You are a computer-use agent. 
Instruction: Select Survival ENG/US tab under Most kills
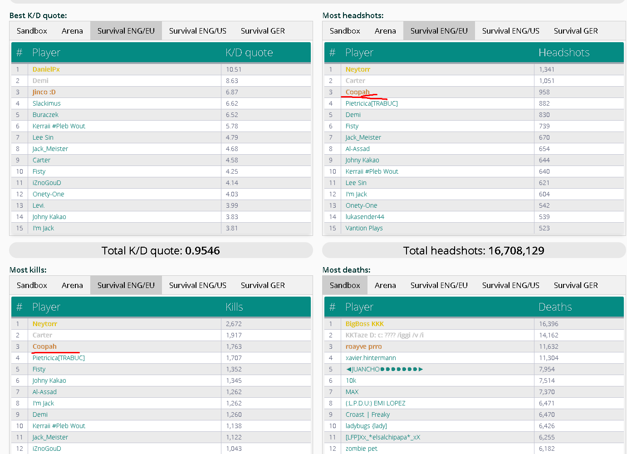pos(197,285)
